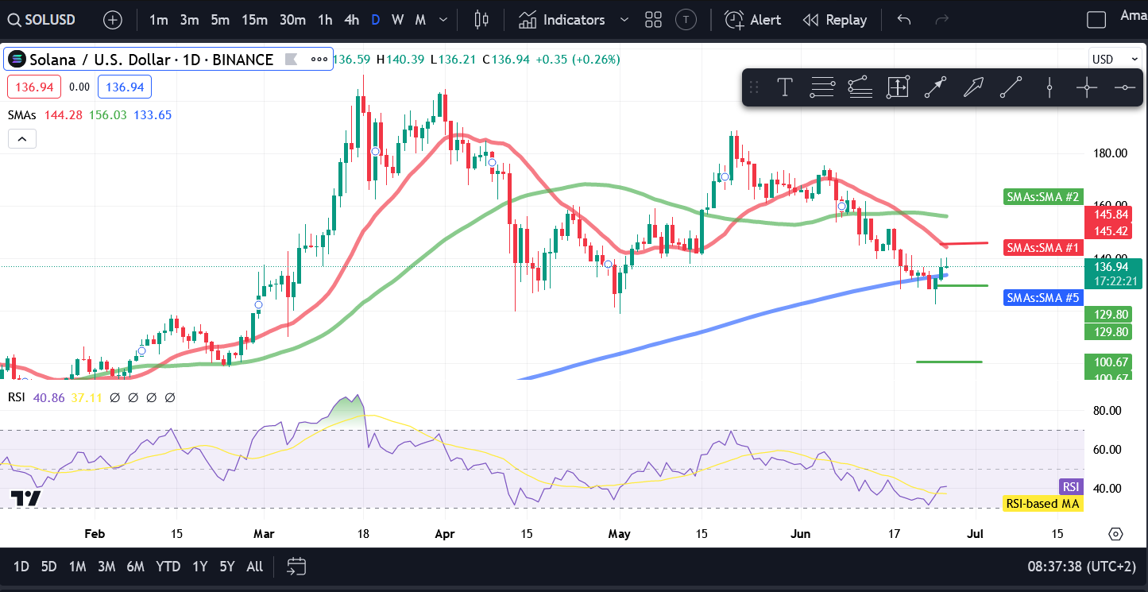The width and height of the screenshot is (1148, 592).
Task: Select the horizontal ray tool
Action: [x=1124, y=87]
